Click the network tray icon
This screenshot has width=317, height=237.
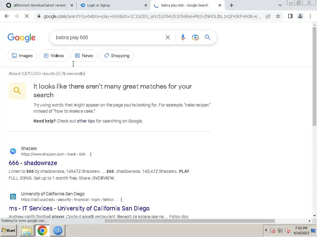280,231
